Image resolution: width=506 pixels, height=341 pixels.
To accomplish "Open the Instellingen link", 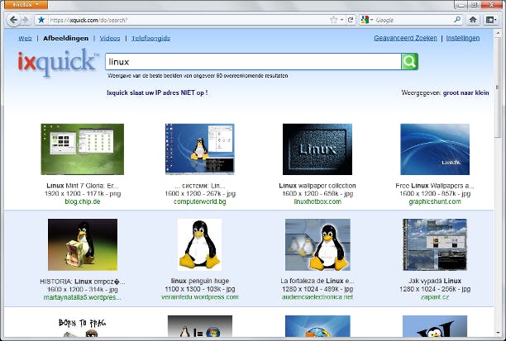I will point(463,38).
